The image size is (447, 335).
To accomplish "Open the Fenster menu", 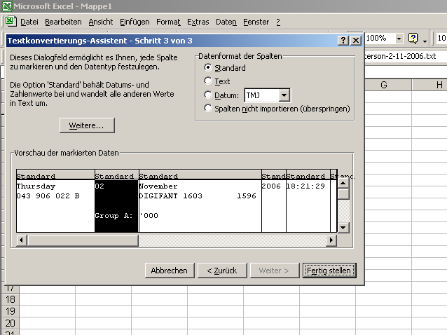I will (256, 22).
